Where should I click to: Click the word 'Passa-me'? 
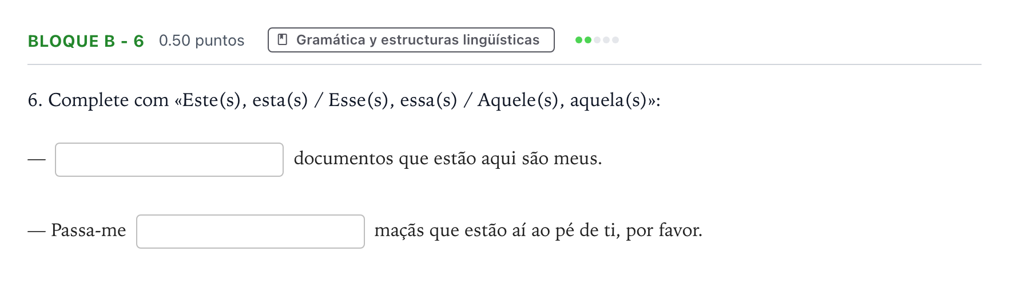[x=89, y=230]
